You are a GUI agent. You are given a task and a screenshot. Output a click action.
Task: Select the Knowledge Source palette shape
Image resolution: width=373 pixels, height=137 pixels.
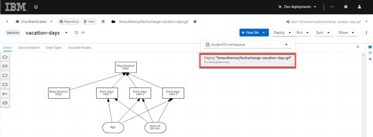[5, 66]
